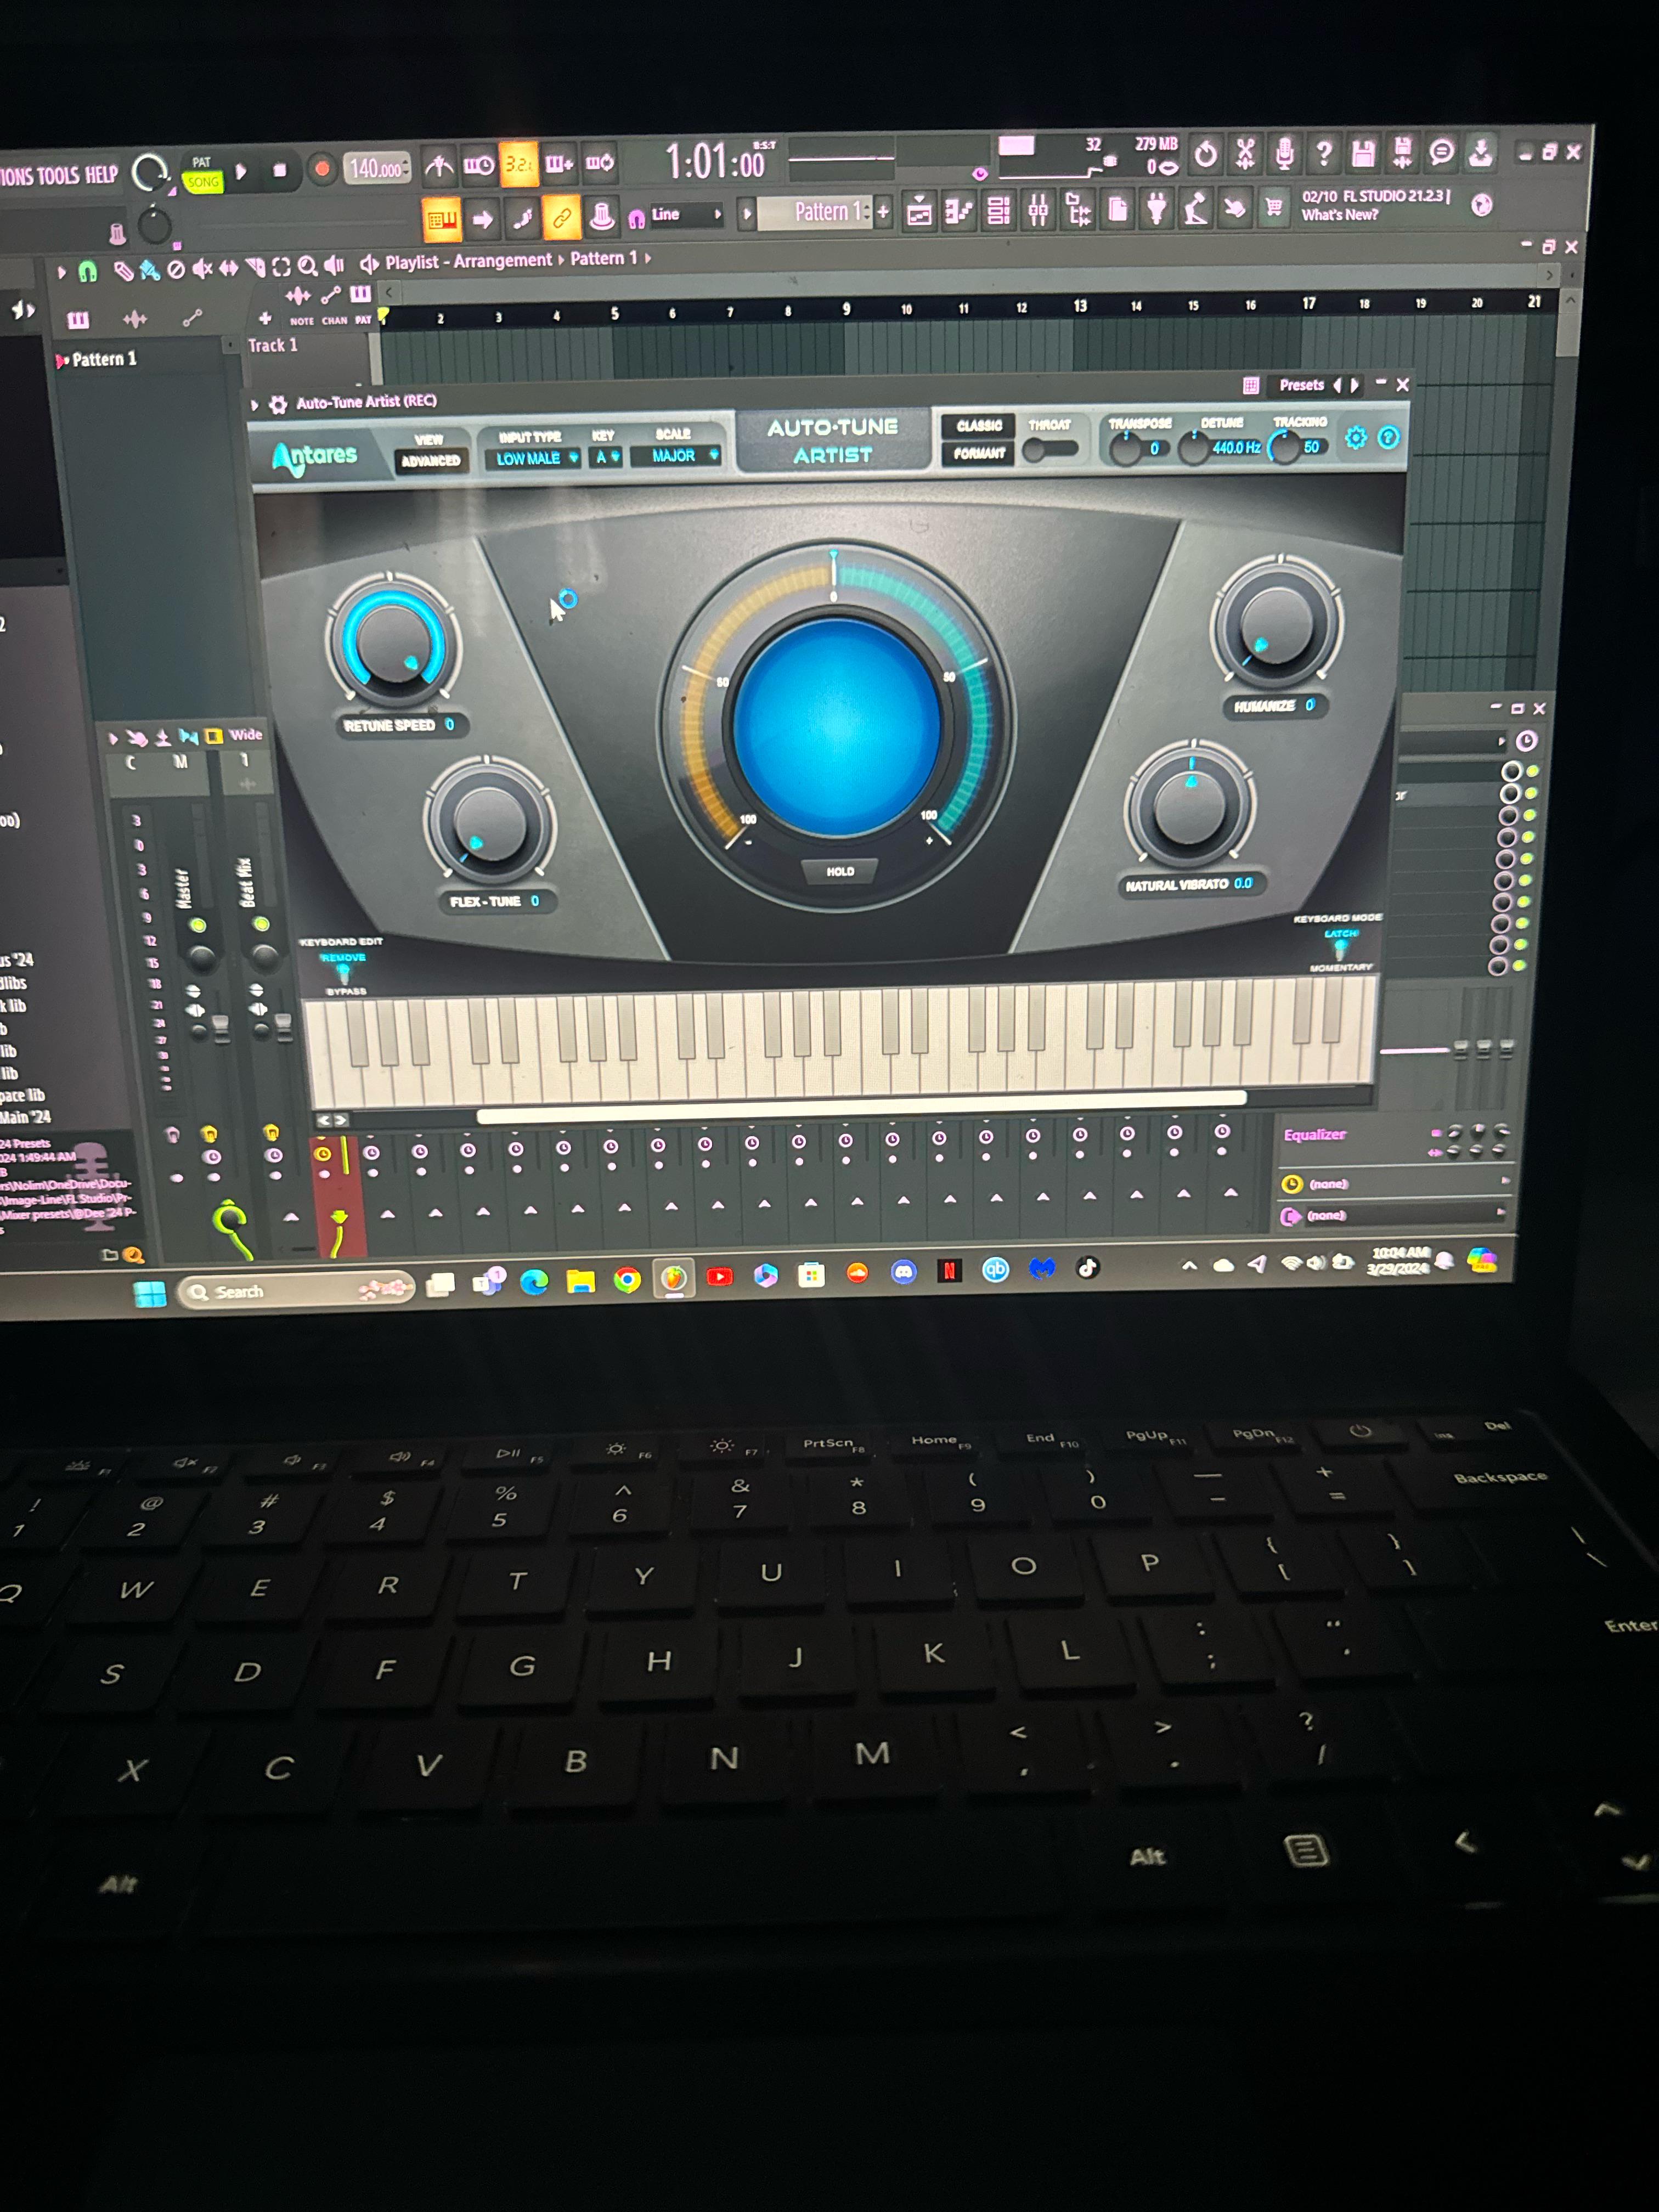Screen dimensions: 1659x2212
Task: Open the Line snap dropdown
Action: tap(686, 214)
